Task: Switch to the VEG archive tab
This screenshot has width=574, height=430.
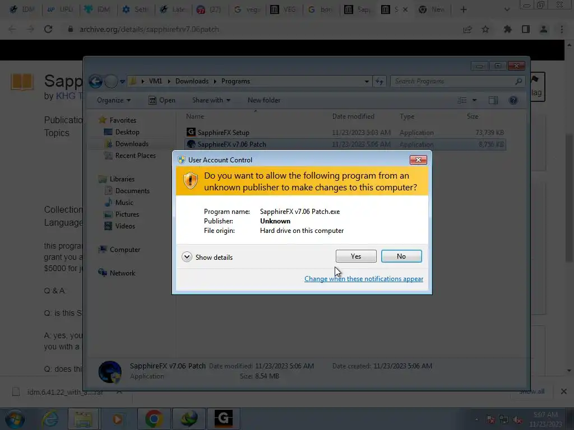Action: pyautogui.click(x=284, y=10)
